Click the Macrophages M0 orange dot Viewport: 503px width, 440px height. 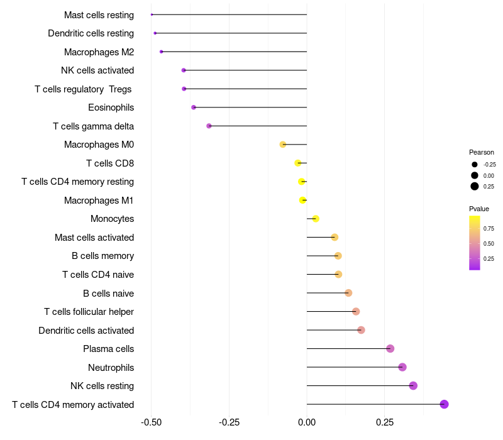282,145
